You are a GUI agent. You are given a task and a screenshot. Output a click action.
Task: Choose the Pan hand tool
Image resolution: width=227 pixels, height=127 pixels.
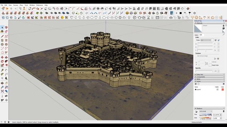pyautogui.click(x=6, y=83)
